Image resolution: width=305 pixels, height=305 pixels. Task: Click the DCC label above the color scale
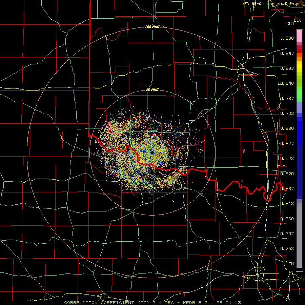click(x=298, y=20)
